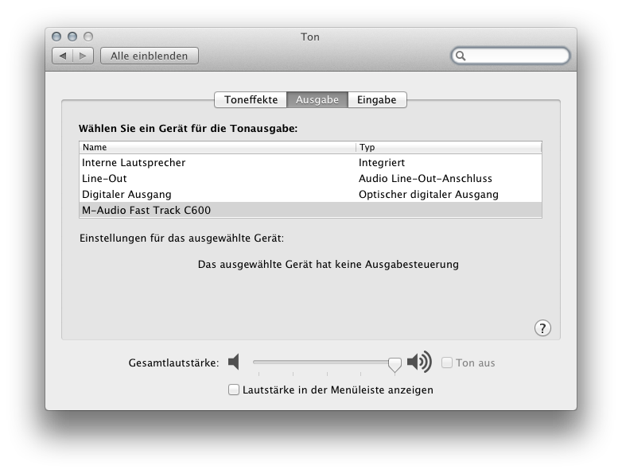The width and height of the screenshot is (622, 473).
Task: Click Audio Line-Out-Anschluss type cell
Action: (426, 178)
